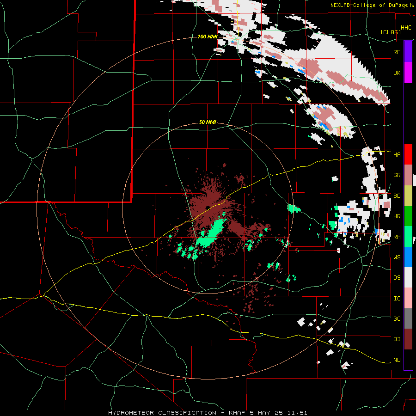
Task: Click the 'RF' legend label
Action: click(x=397, y=52)
